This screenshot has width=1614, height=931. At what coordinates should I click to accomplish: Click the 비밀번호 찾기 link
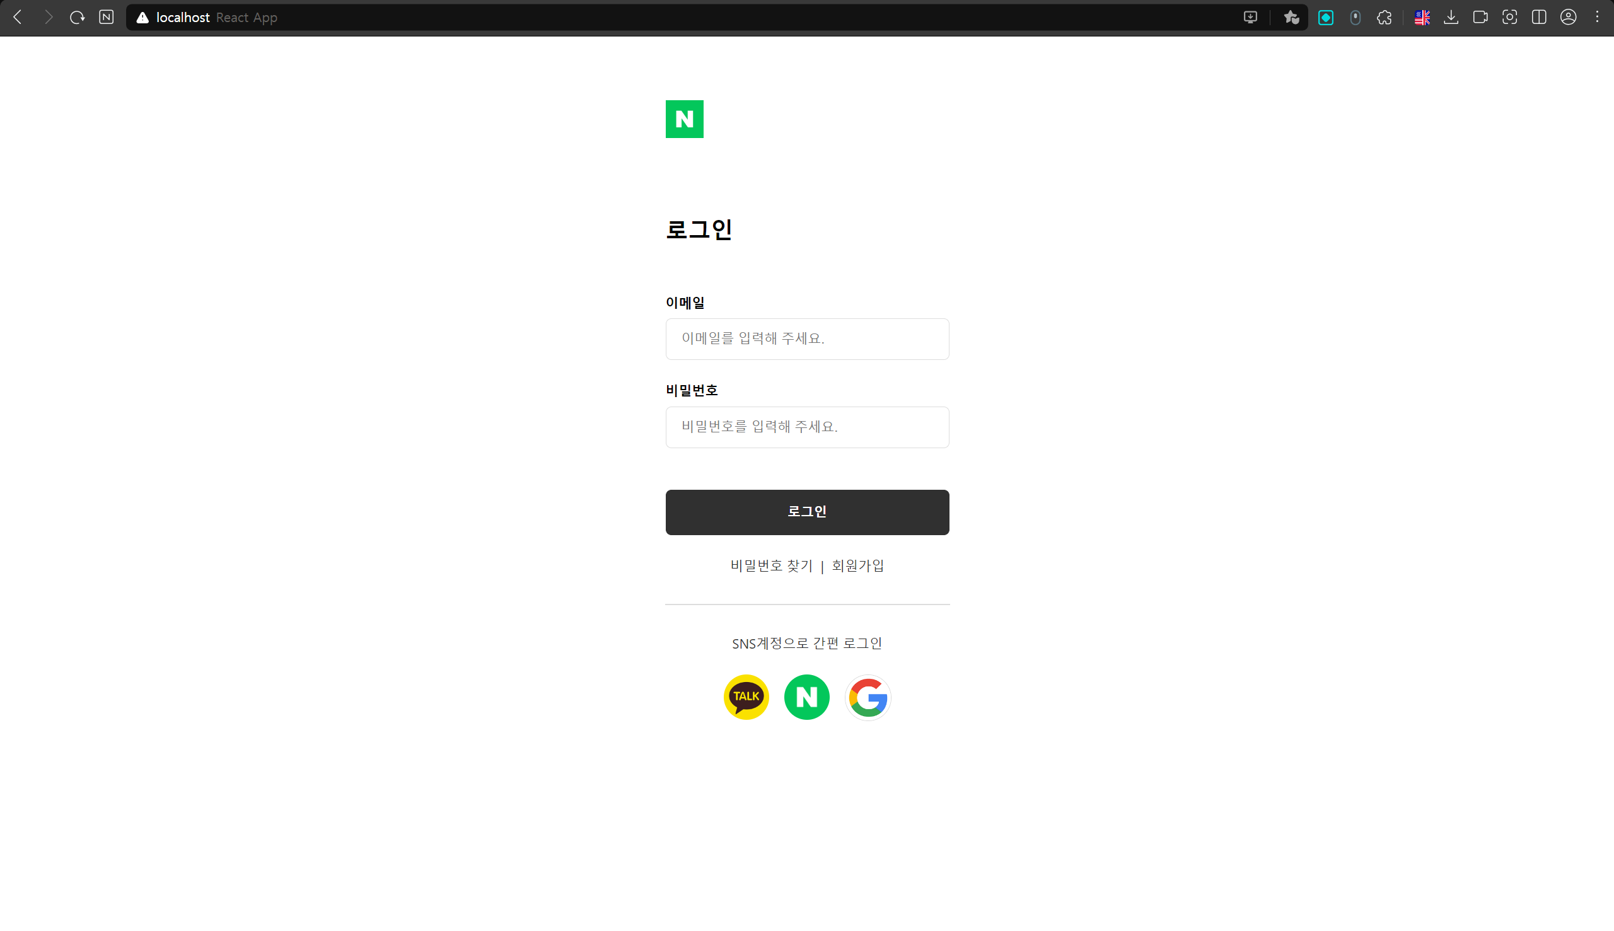click(x=771, y=565)
